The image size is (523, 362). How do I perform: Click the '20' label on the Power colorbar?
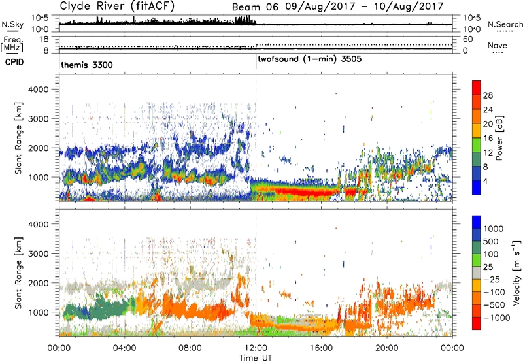point(488,124)
